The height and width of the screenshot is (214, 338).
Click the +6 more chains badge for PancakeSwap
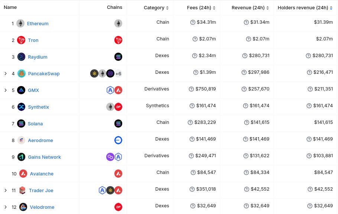(x=118, y=74)
